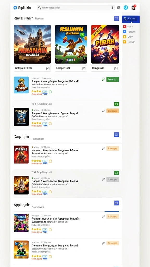Click the gray button on fourth game listing
Viewport: 150px width, 267px height.
pos(113,179)
